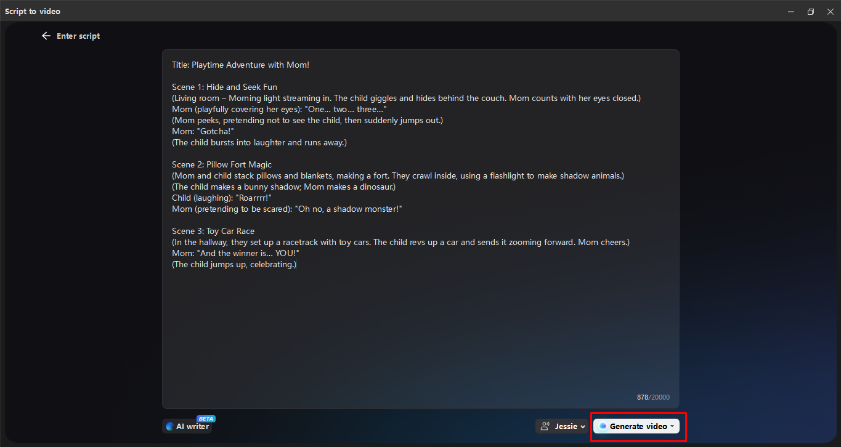This screenshot has width=841, height=447.
Task: Click the empty area of the script text box
Action: [420, 332]
